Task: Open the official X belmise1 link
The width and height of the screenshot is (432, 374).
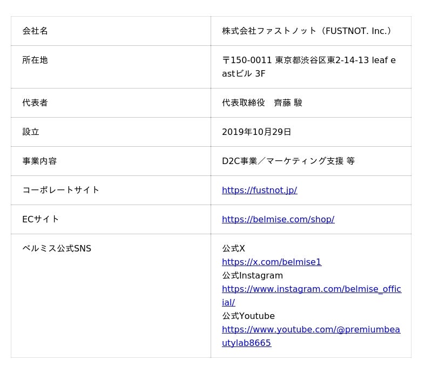Action: tap(272, 262)
